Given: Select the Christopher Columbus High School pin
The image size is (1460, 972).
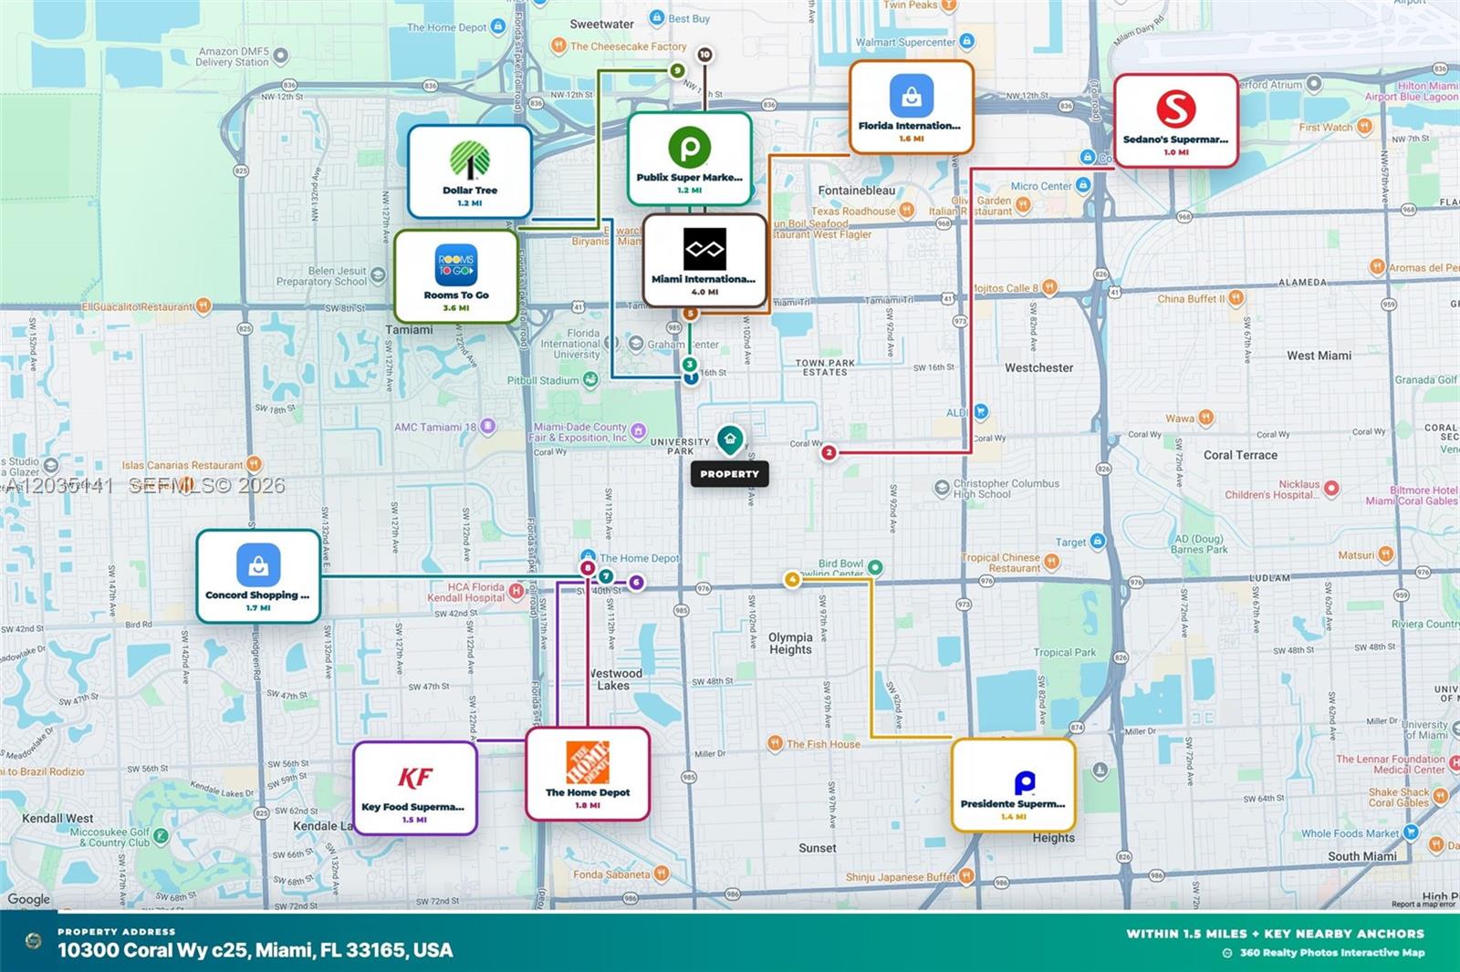Looking at the screenshot, I should click(942, 489).
